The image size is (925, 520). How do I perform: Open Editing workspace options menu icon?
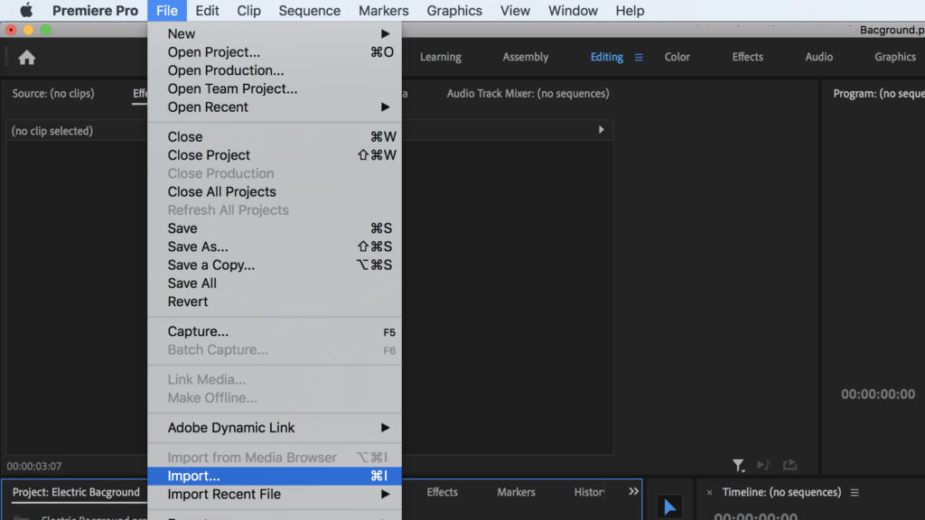click(639, 57)
